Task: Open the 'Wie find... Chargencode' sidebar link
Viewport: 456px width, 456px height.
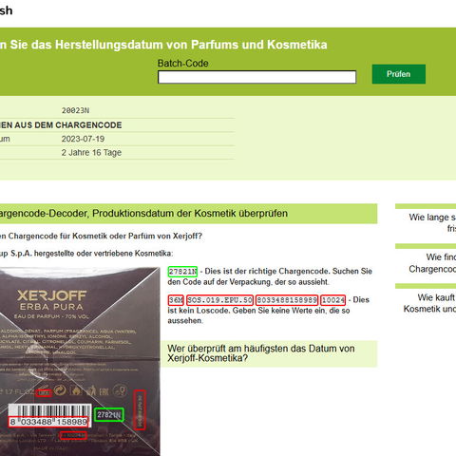Action: coord(432,263)
